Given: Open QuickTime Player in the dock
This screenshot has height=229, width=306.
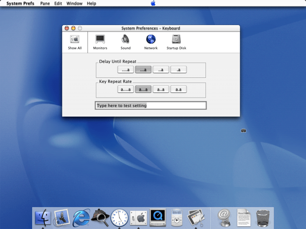Looking at the screenshot, I should pos(157,218).
